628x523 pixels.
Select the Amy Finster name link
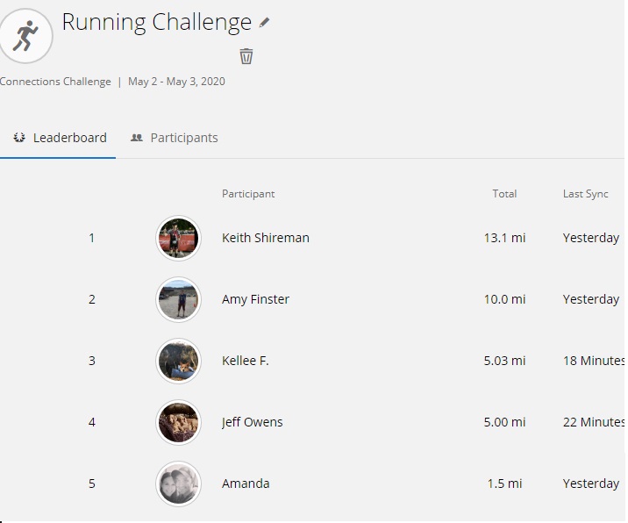coord(255,299)
